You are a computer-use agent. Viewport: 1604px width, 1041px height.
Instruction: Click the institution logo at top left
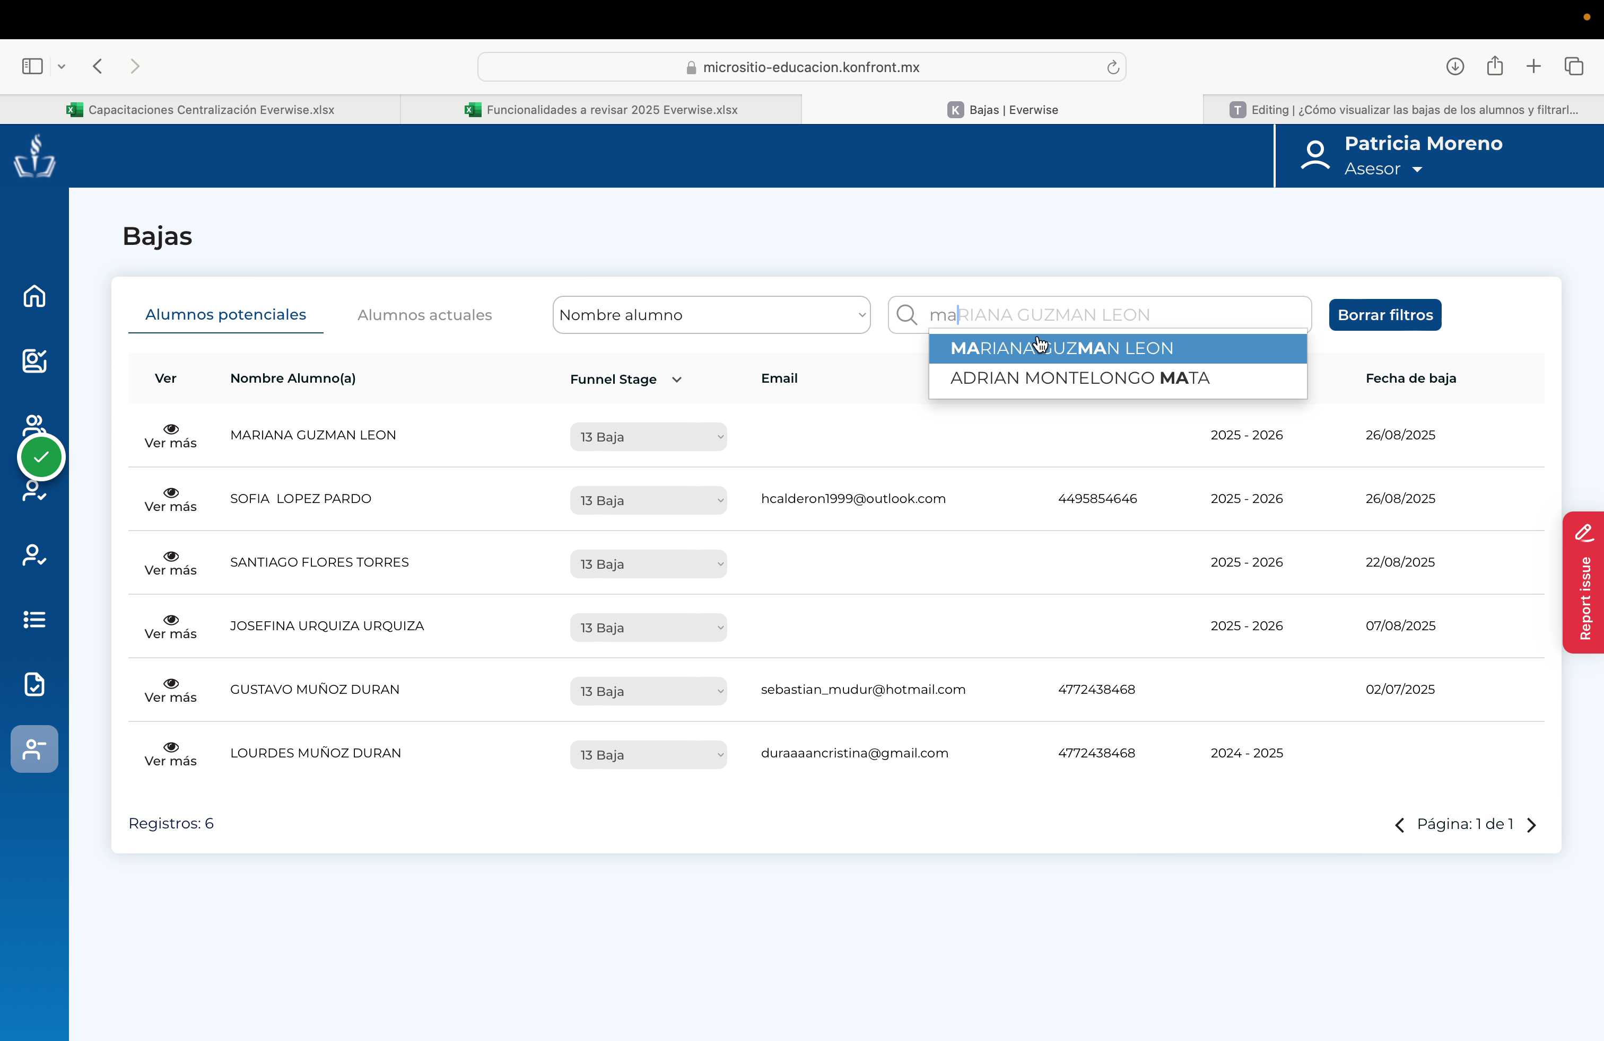click(x=34, y=155)
